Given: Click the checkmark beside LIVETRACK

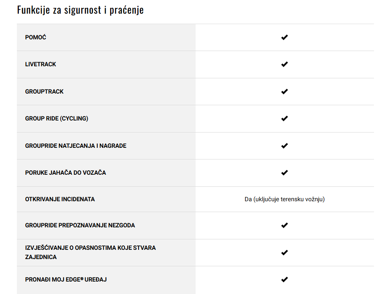Looking at the screenshot, I should point(284,64).
